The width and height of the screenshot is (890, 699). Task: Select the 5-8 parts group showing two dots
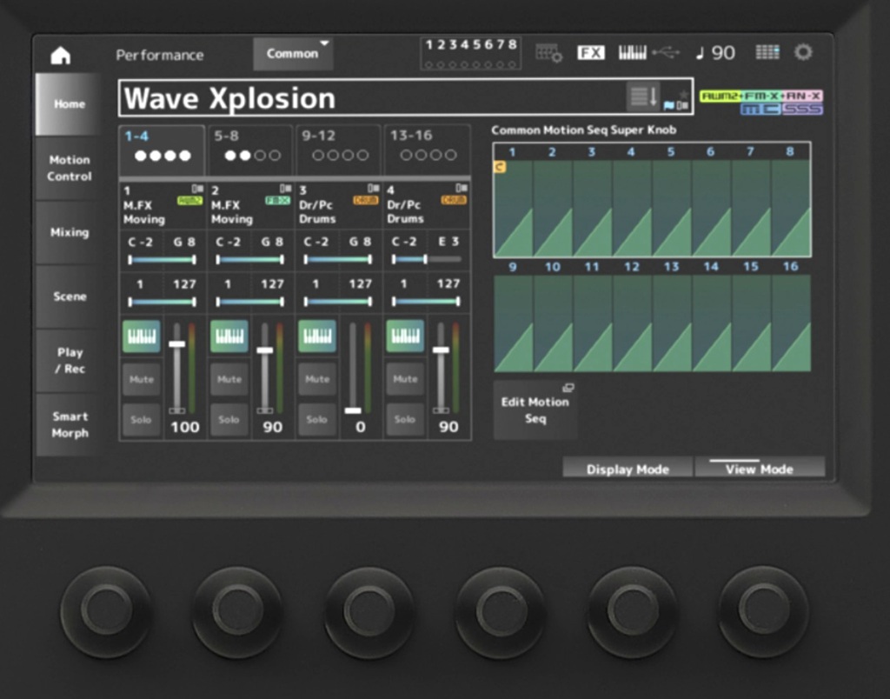pyautogui.click(x=252, y=150)
